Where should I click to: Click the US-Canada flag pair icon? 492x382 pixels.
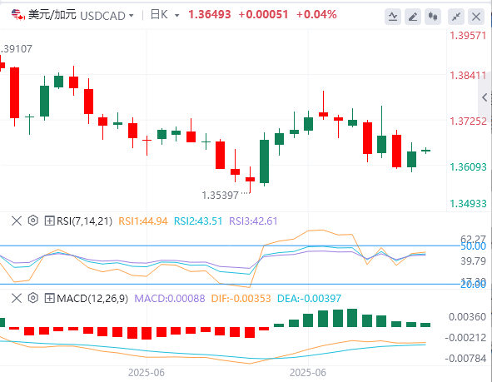pyautogui.click(x=17, y=15)
